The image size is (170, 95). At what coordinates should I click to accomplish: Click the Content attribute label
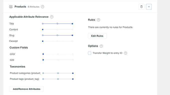[x=14, y=29]
